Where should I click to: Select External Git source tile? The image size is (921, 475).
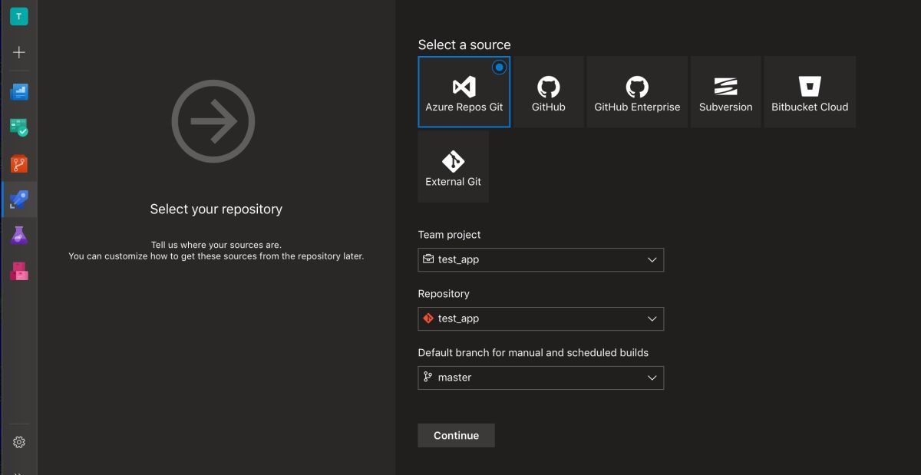pyautogui.click(x=454, y=167)
